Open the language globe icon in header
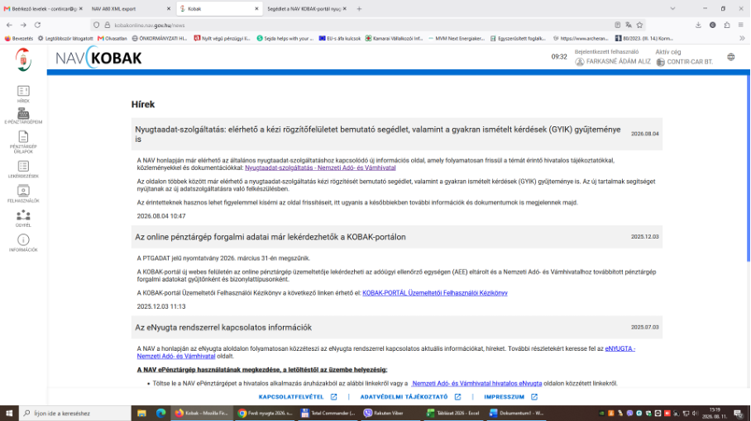 731,57
